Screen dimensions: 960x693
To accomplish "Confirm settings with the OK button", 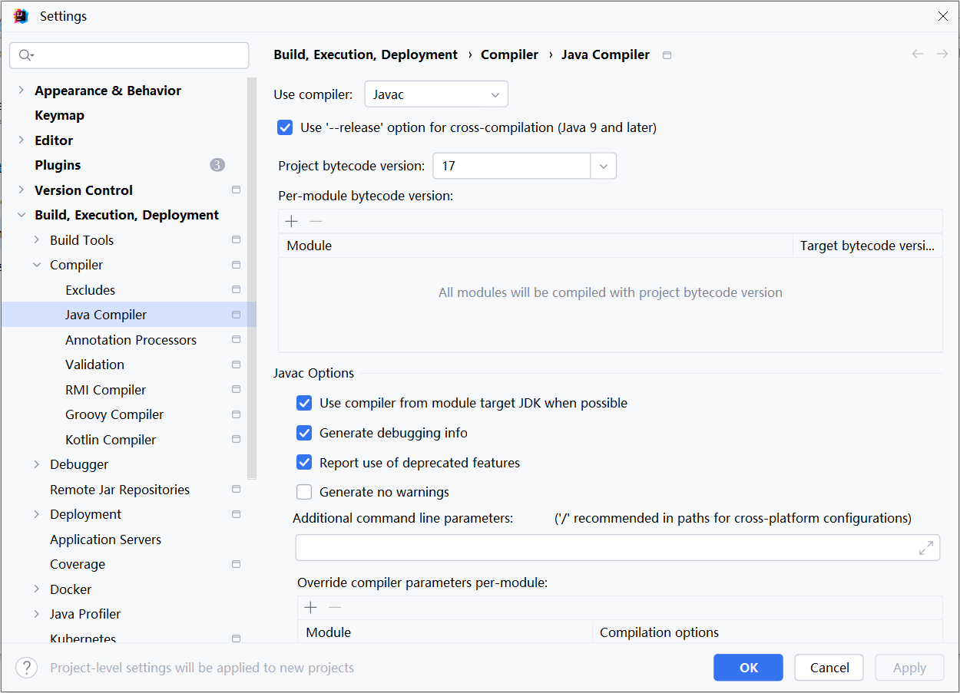I will [x=748, y=667].
